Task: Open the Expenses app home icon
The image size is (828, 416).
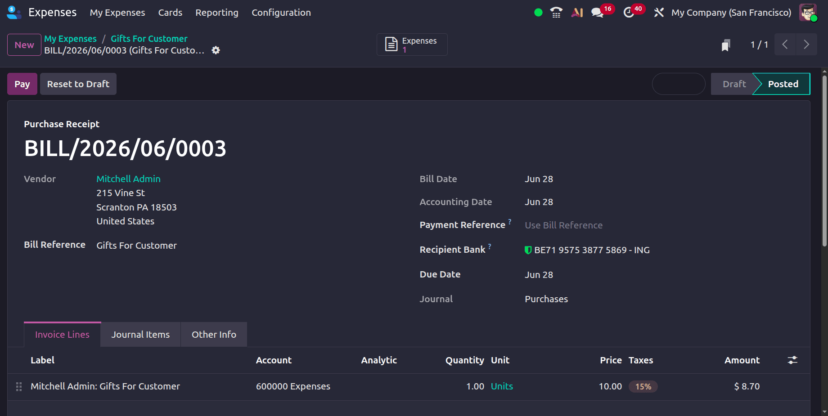Action: (14, 12)
